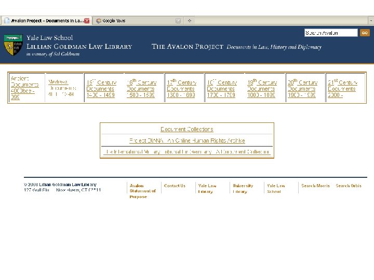The image size is (374, 280).
Task: Open 19th Century Documents 1800 - 1899
Action: pos(262,89)
